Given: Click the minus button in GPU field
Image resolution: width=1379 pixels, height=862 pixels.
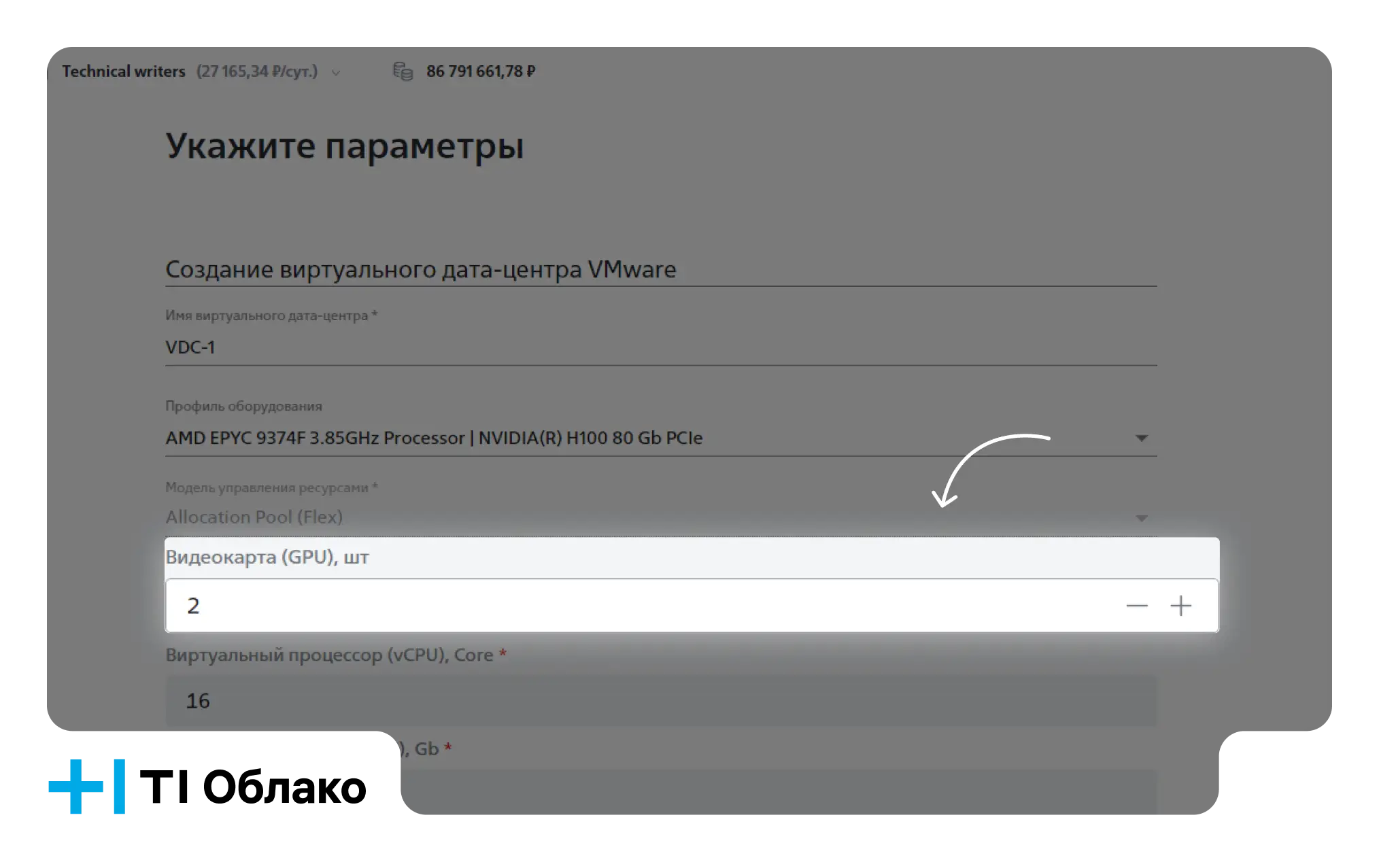Looking at the screenshot, I should [1137, 606].
